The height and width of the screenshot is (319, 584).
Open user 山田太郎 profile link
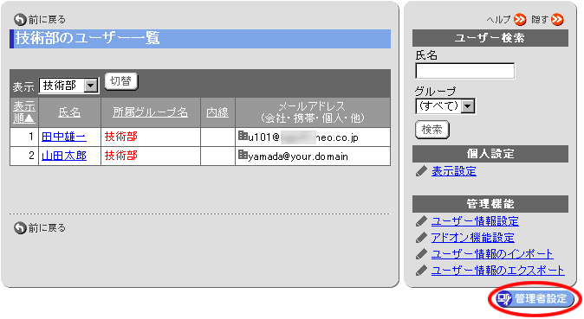(x=64, y=156)
